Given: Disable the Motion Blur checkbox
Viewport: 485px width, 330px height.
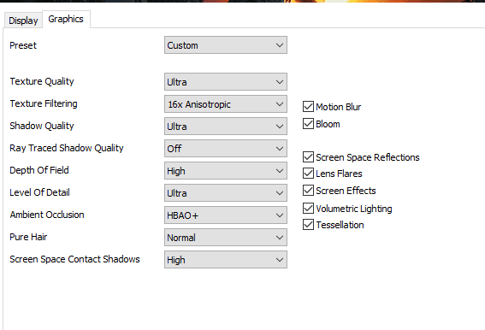Looking at the screenshot, I should coord(308,106).
